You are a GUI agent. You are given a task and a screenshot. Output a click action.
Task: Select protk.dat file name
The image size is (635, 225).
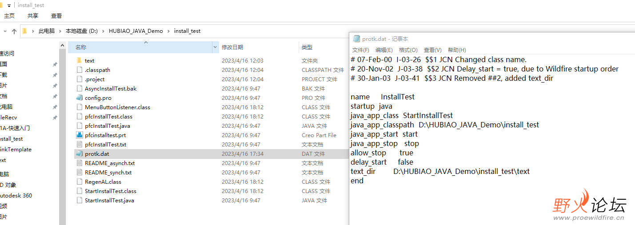pos(97,154)
